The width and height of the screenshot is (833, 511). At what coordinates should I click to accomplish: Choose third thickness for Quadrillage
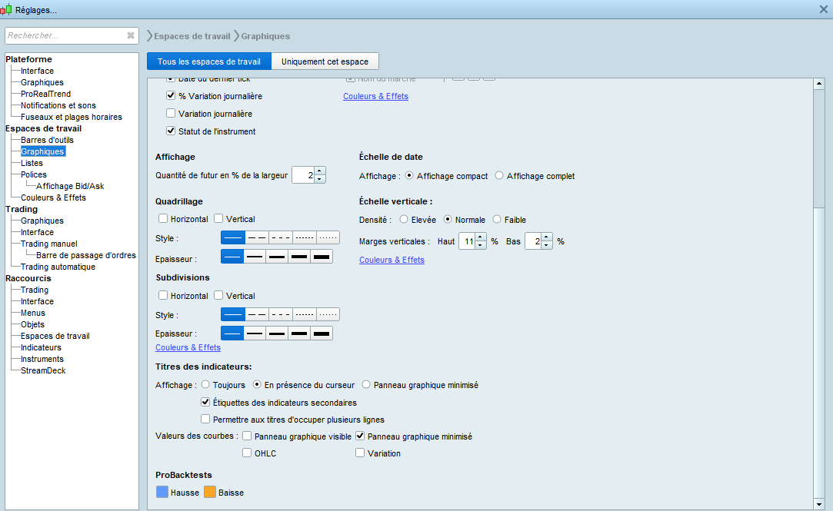(x=277, y=257)
